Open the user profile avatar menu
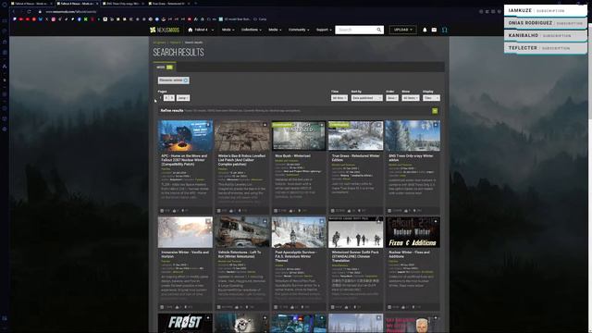Image resolution: width=592 pixels, height=333 pixels. tap(444, 30)
